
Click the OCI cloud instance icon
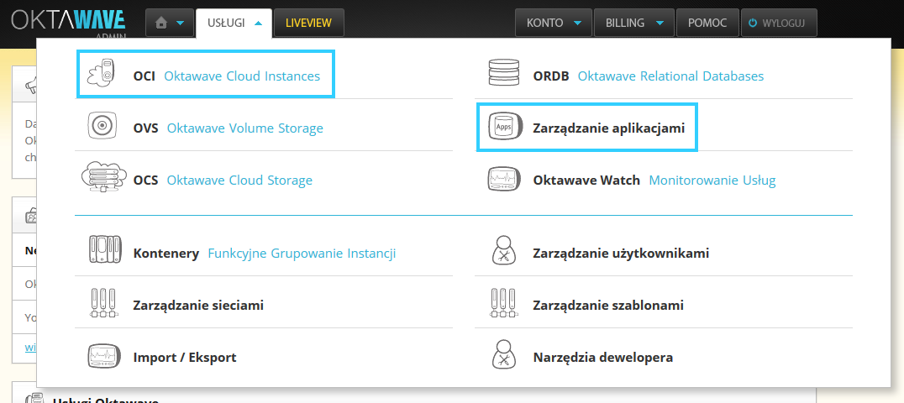point(102,73)
